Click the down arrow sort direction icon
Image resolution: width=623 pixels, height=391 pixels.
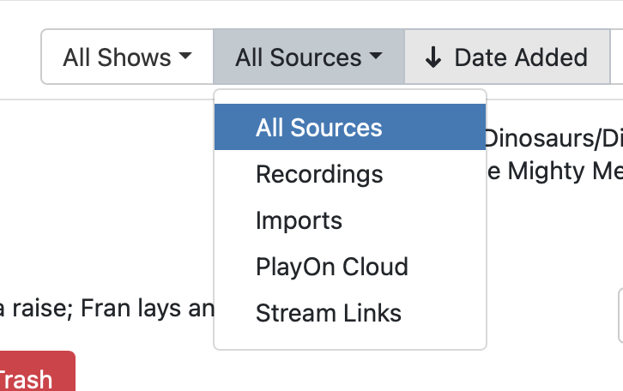point(434,57)
